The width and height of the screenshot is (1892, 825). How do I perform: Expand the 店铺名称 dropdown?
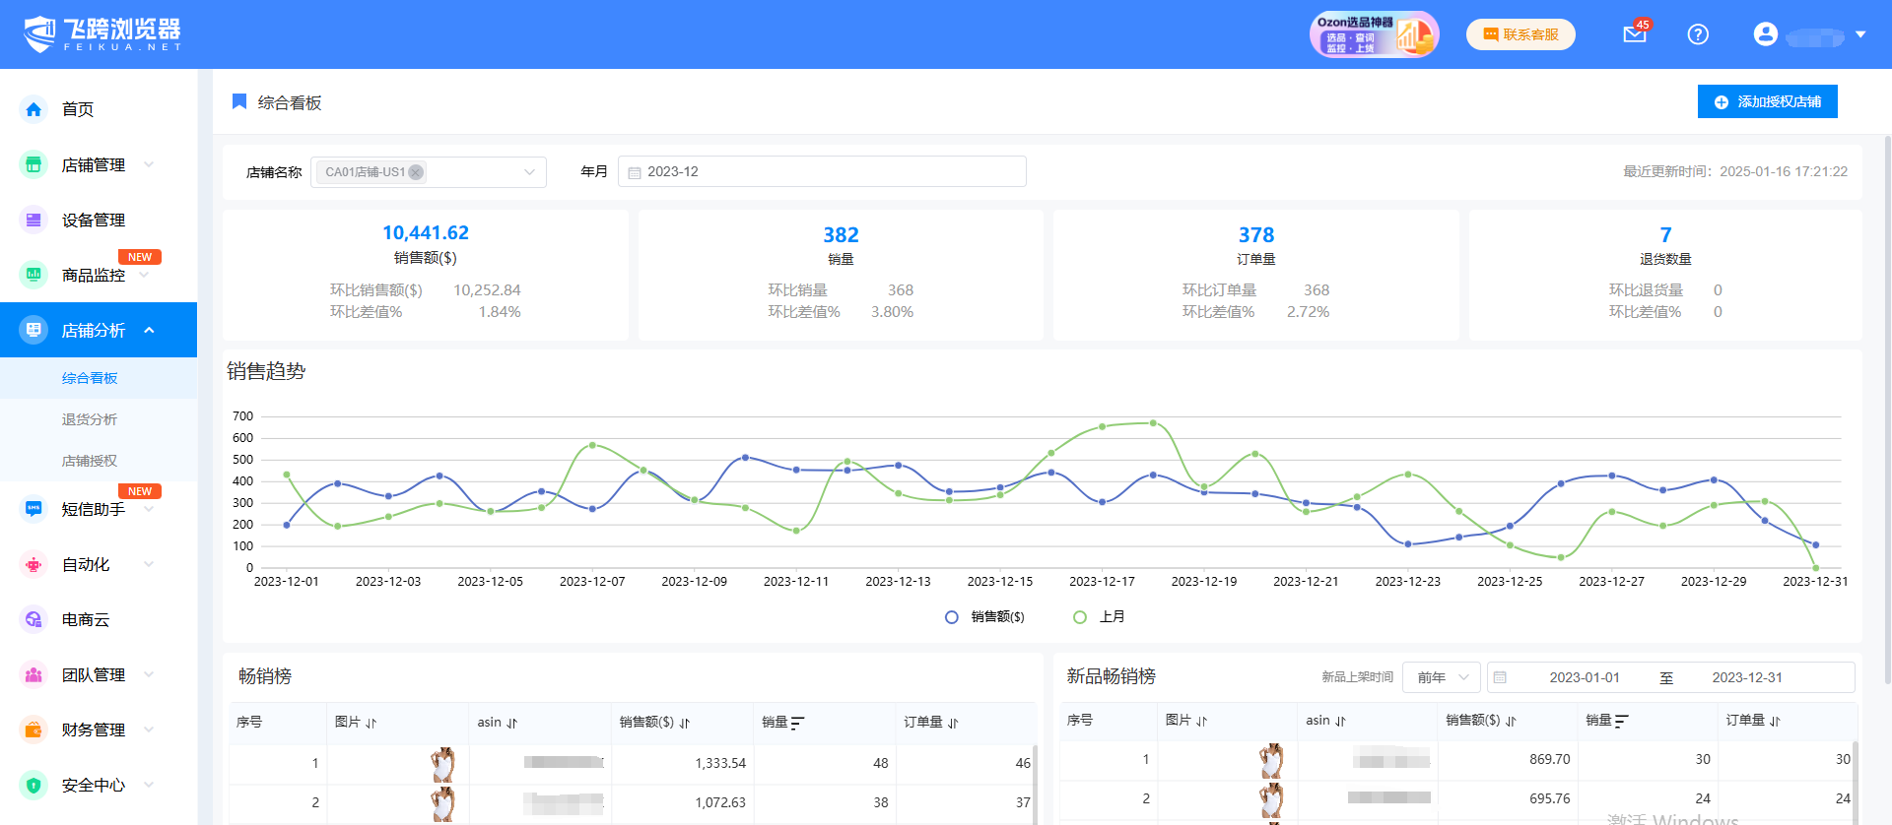click(x=529, y=172)
